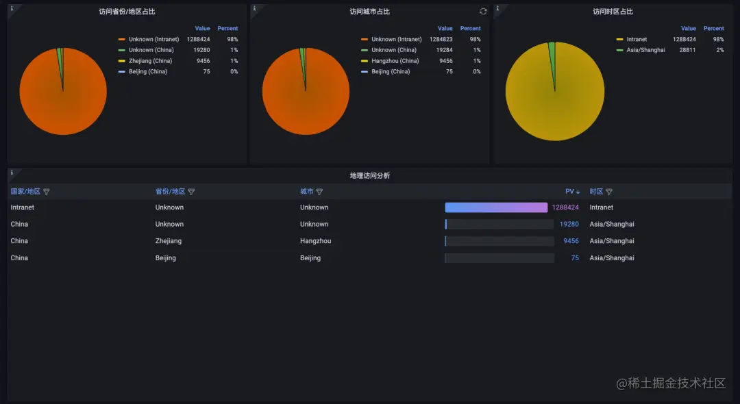Sort city legend by Value header
Image resolution: width=740 pixels, height=404 pixels.
(x=445, y=29)
